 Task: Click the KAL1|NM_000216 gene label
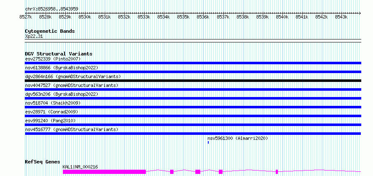[x=80, y=167]
